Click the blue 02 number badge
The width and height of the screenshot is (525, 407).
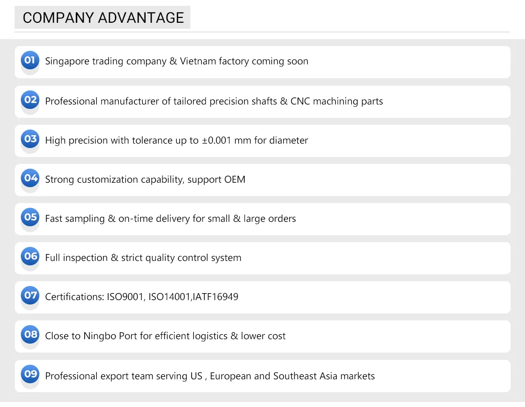pos(30,100)
